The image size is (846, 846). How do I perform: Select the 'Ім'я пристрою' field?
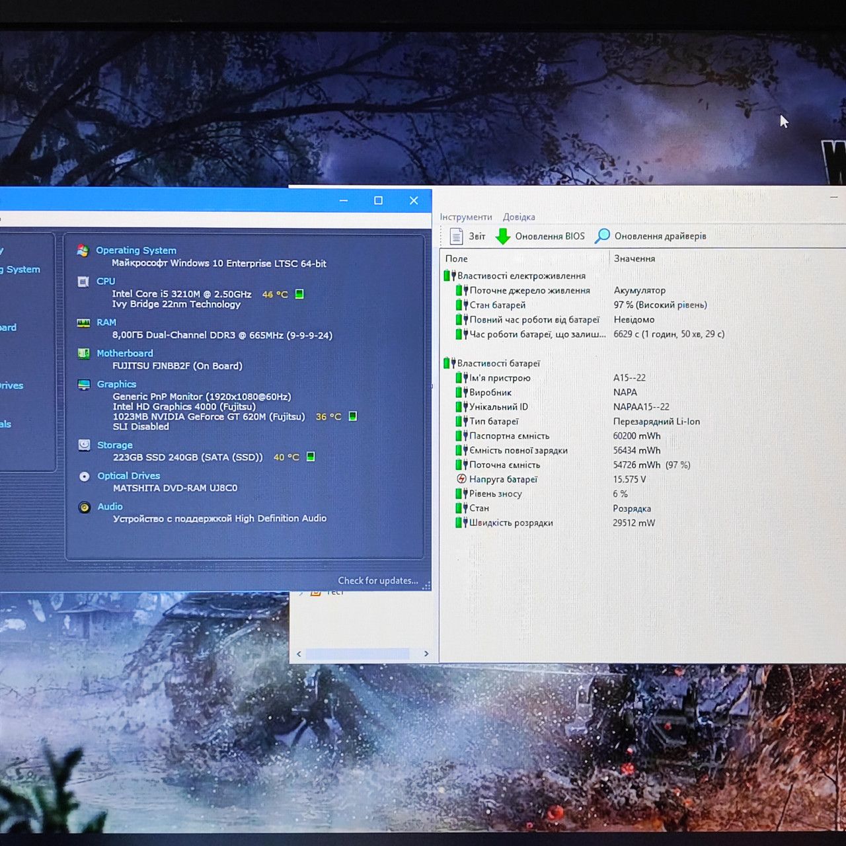(500, 378)
